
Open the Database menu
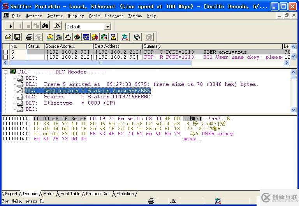(114, 16)
